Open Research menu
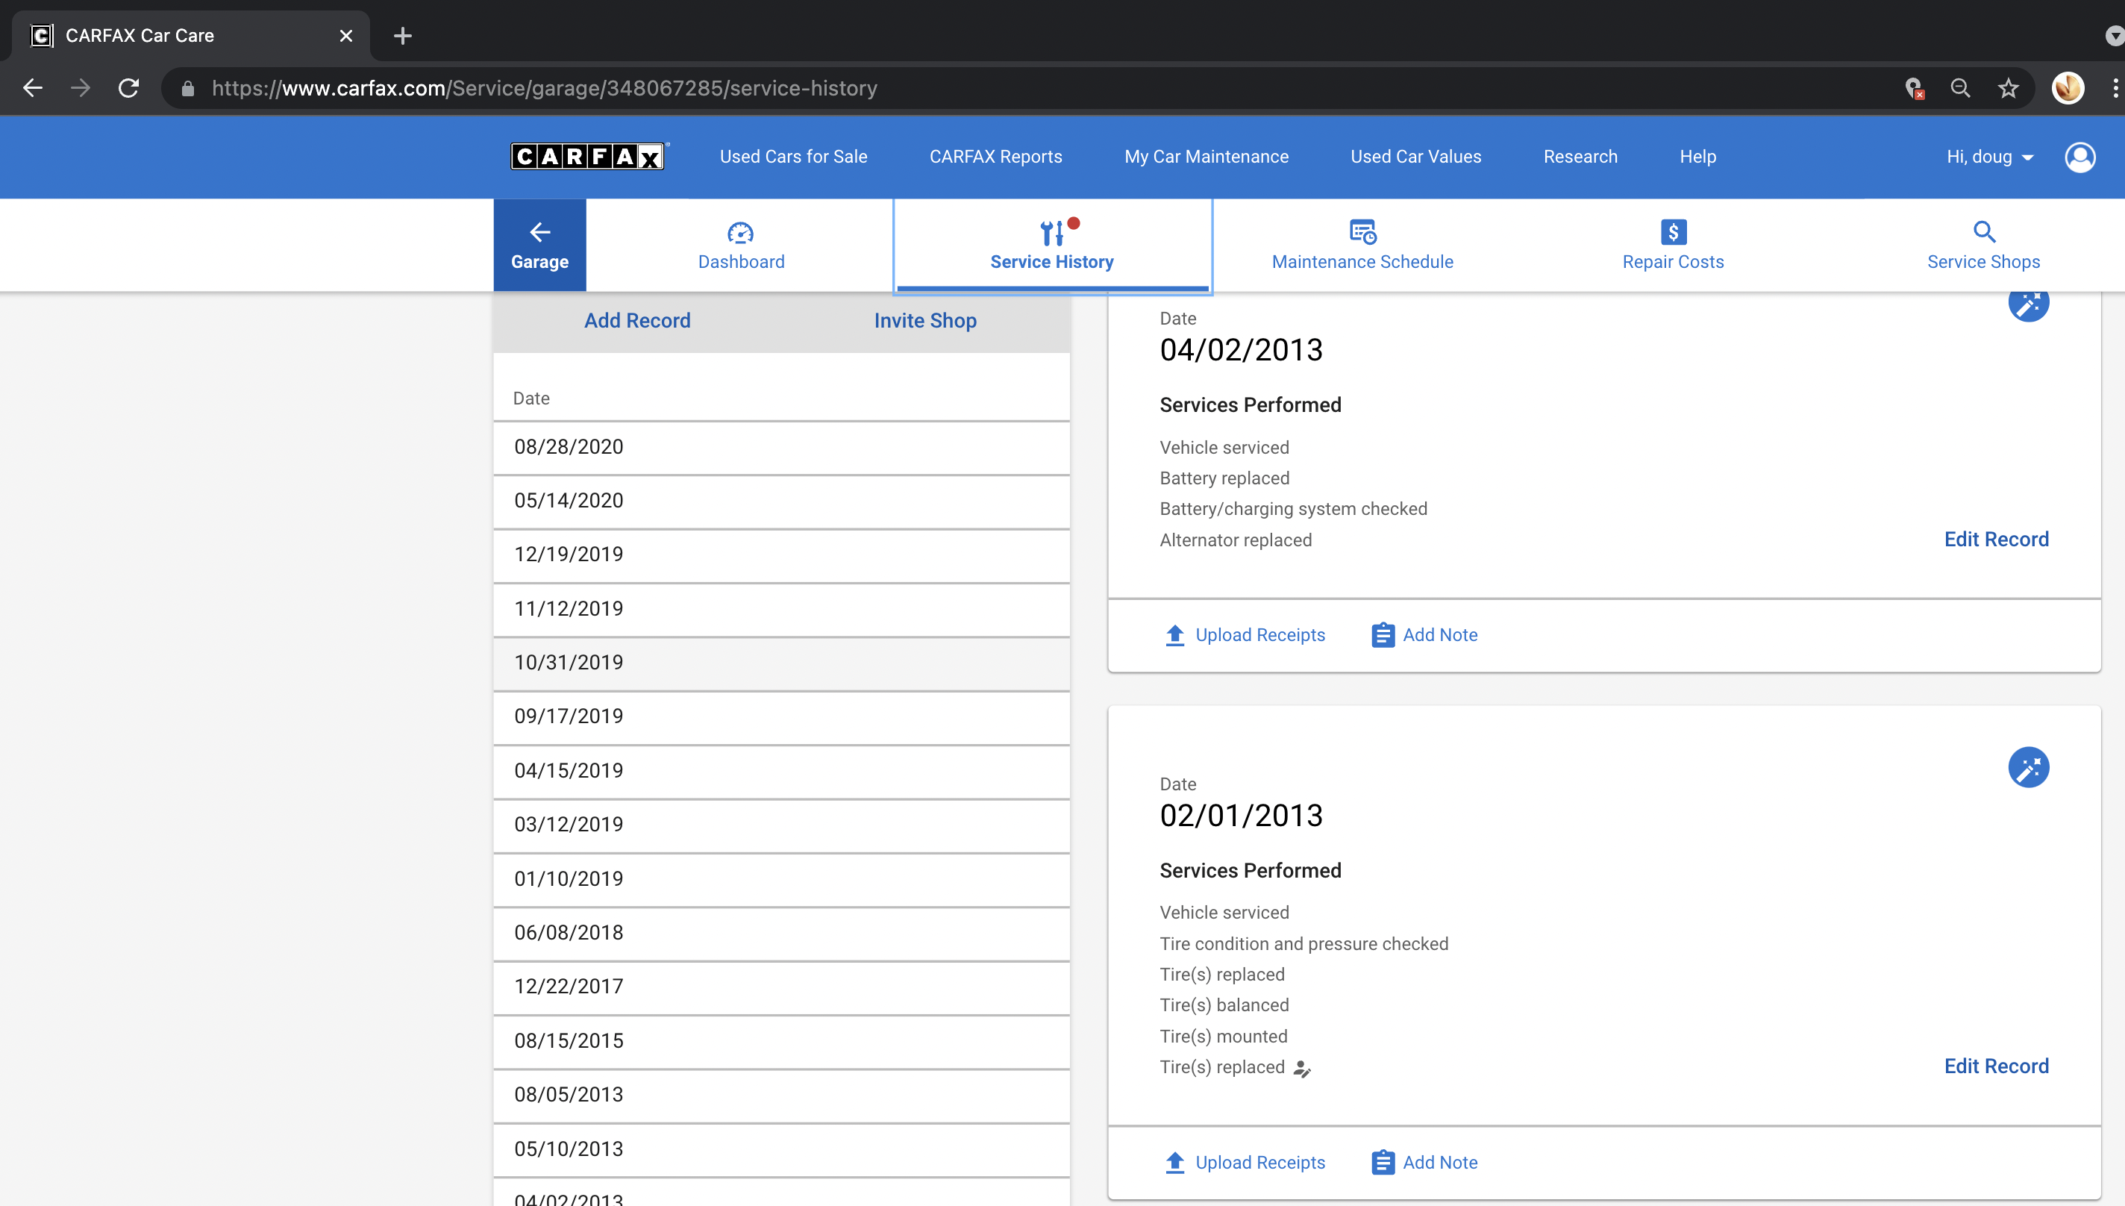This screenshot has width=2125, height=1206. coord(1580,157)
